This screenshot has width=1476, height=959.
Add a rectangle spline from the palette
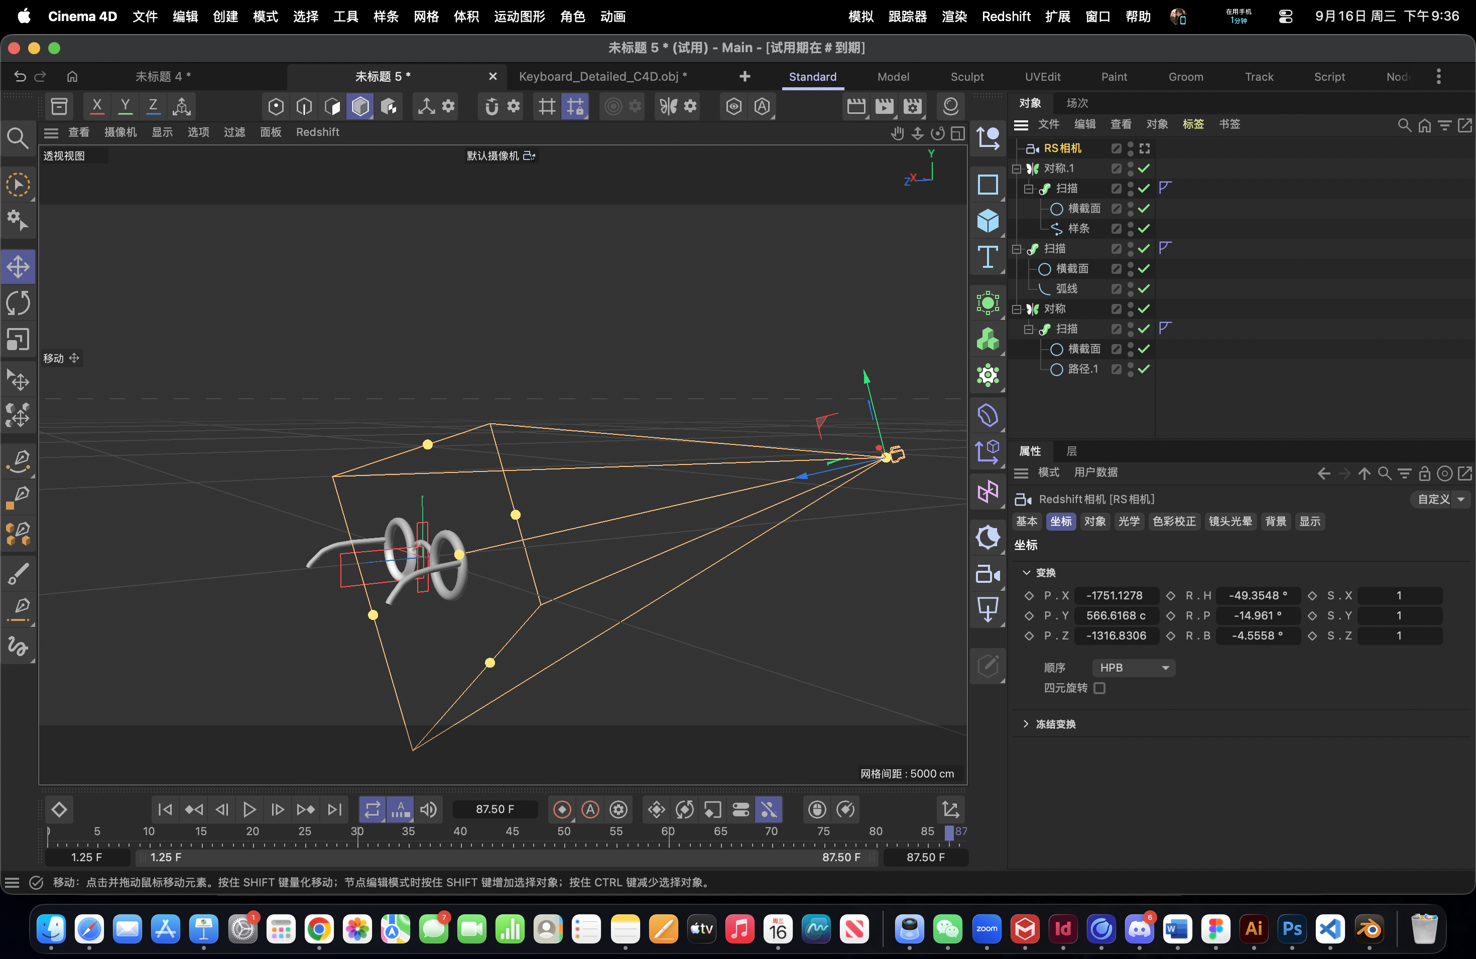pos(988,185)
